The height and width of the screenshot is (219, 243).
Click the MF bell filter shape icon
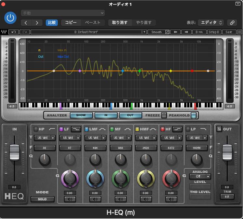pyautogui.click(x=128, y=129)
